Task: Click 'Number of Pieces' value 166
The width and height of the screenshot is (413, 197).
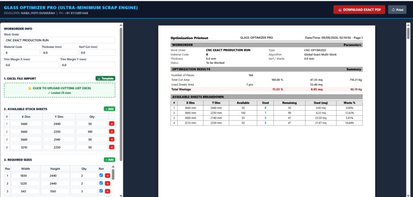Action: click(251, 76)
